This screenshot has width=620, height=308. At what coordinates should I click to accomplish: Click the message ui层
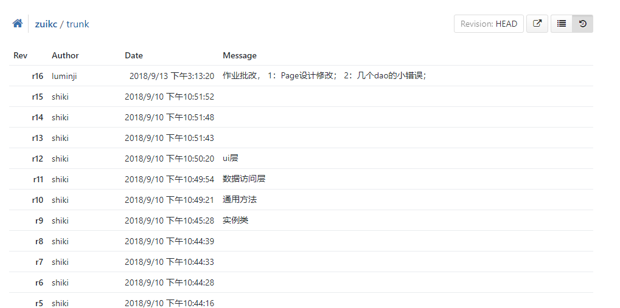231,159
